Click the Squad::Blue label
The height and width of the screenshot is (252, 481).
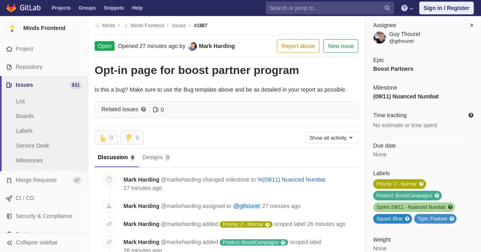click(392, 219)
